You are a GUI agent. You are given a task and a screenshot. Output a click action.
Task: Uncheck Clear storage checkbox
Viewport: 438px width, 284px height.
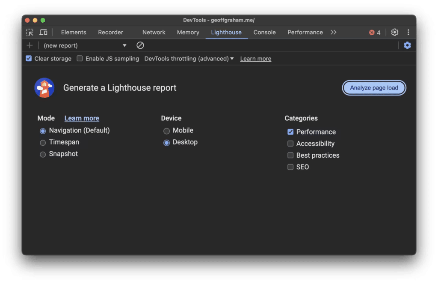29,59
